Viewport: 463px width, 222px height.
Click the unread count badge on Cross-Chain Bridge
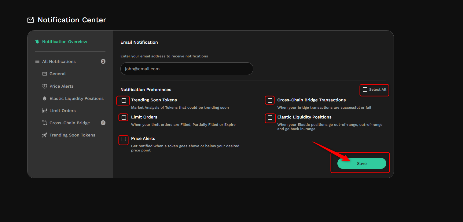click(103, 123)
